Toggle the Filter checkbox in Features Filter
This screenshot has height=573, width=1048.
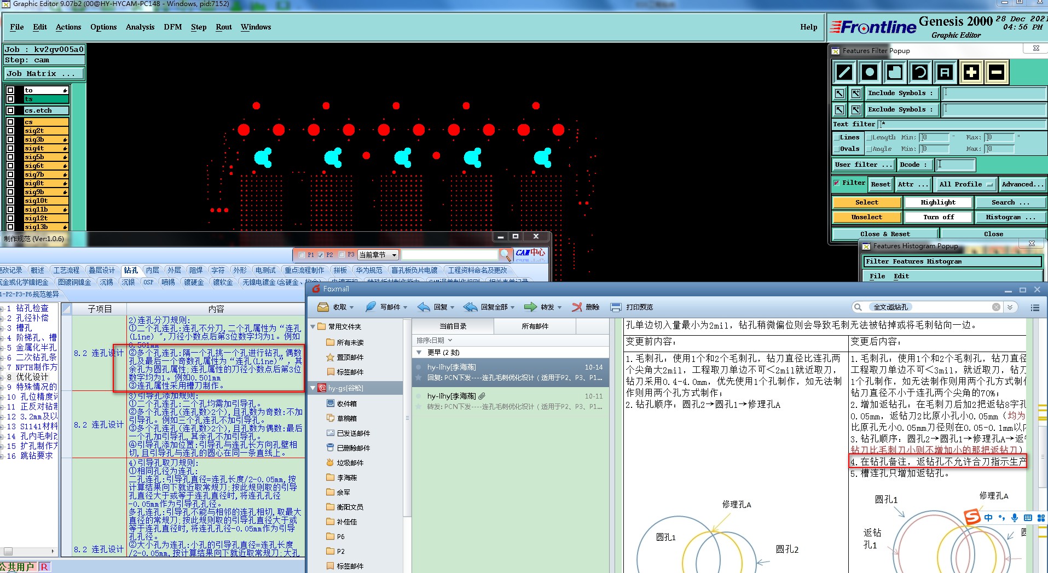point(836,183)
